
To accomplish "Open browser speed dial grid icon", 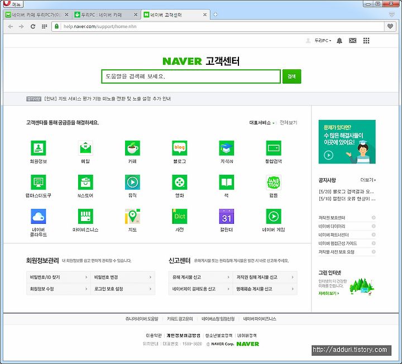I will (44, 26).
